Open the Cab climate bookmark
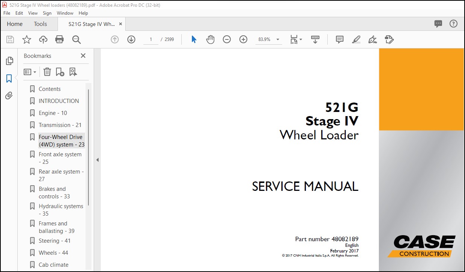465x272 pixels. [x=53, y=265]
